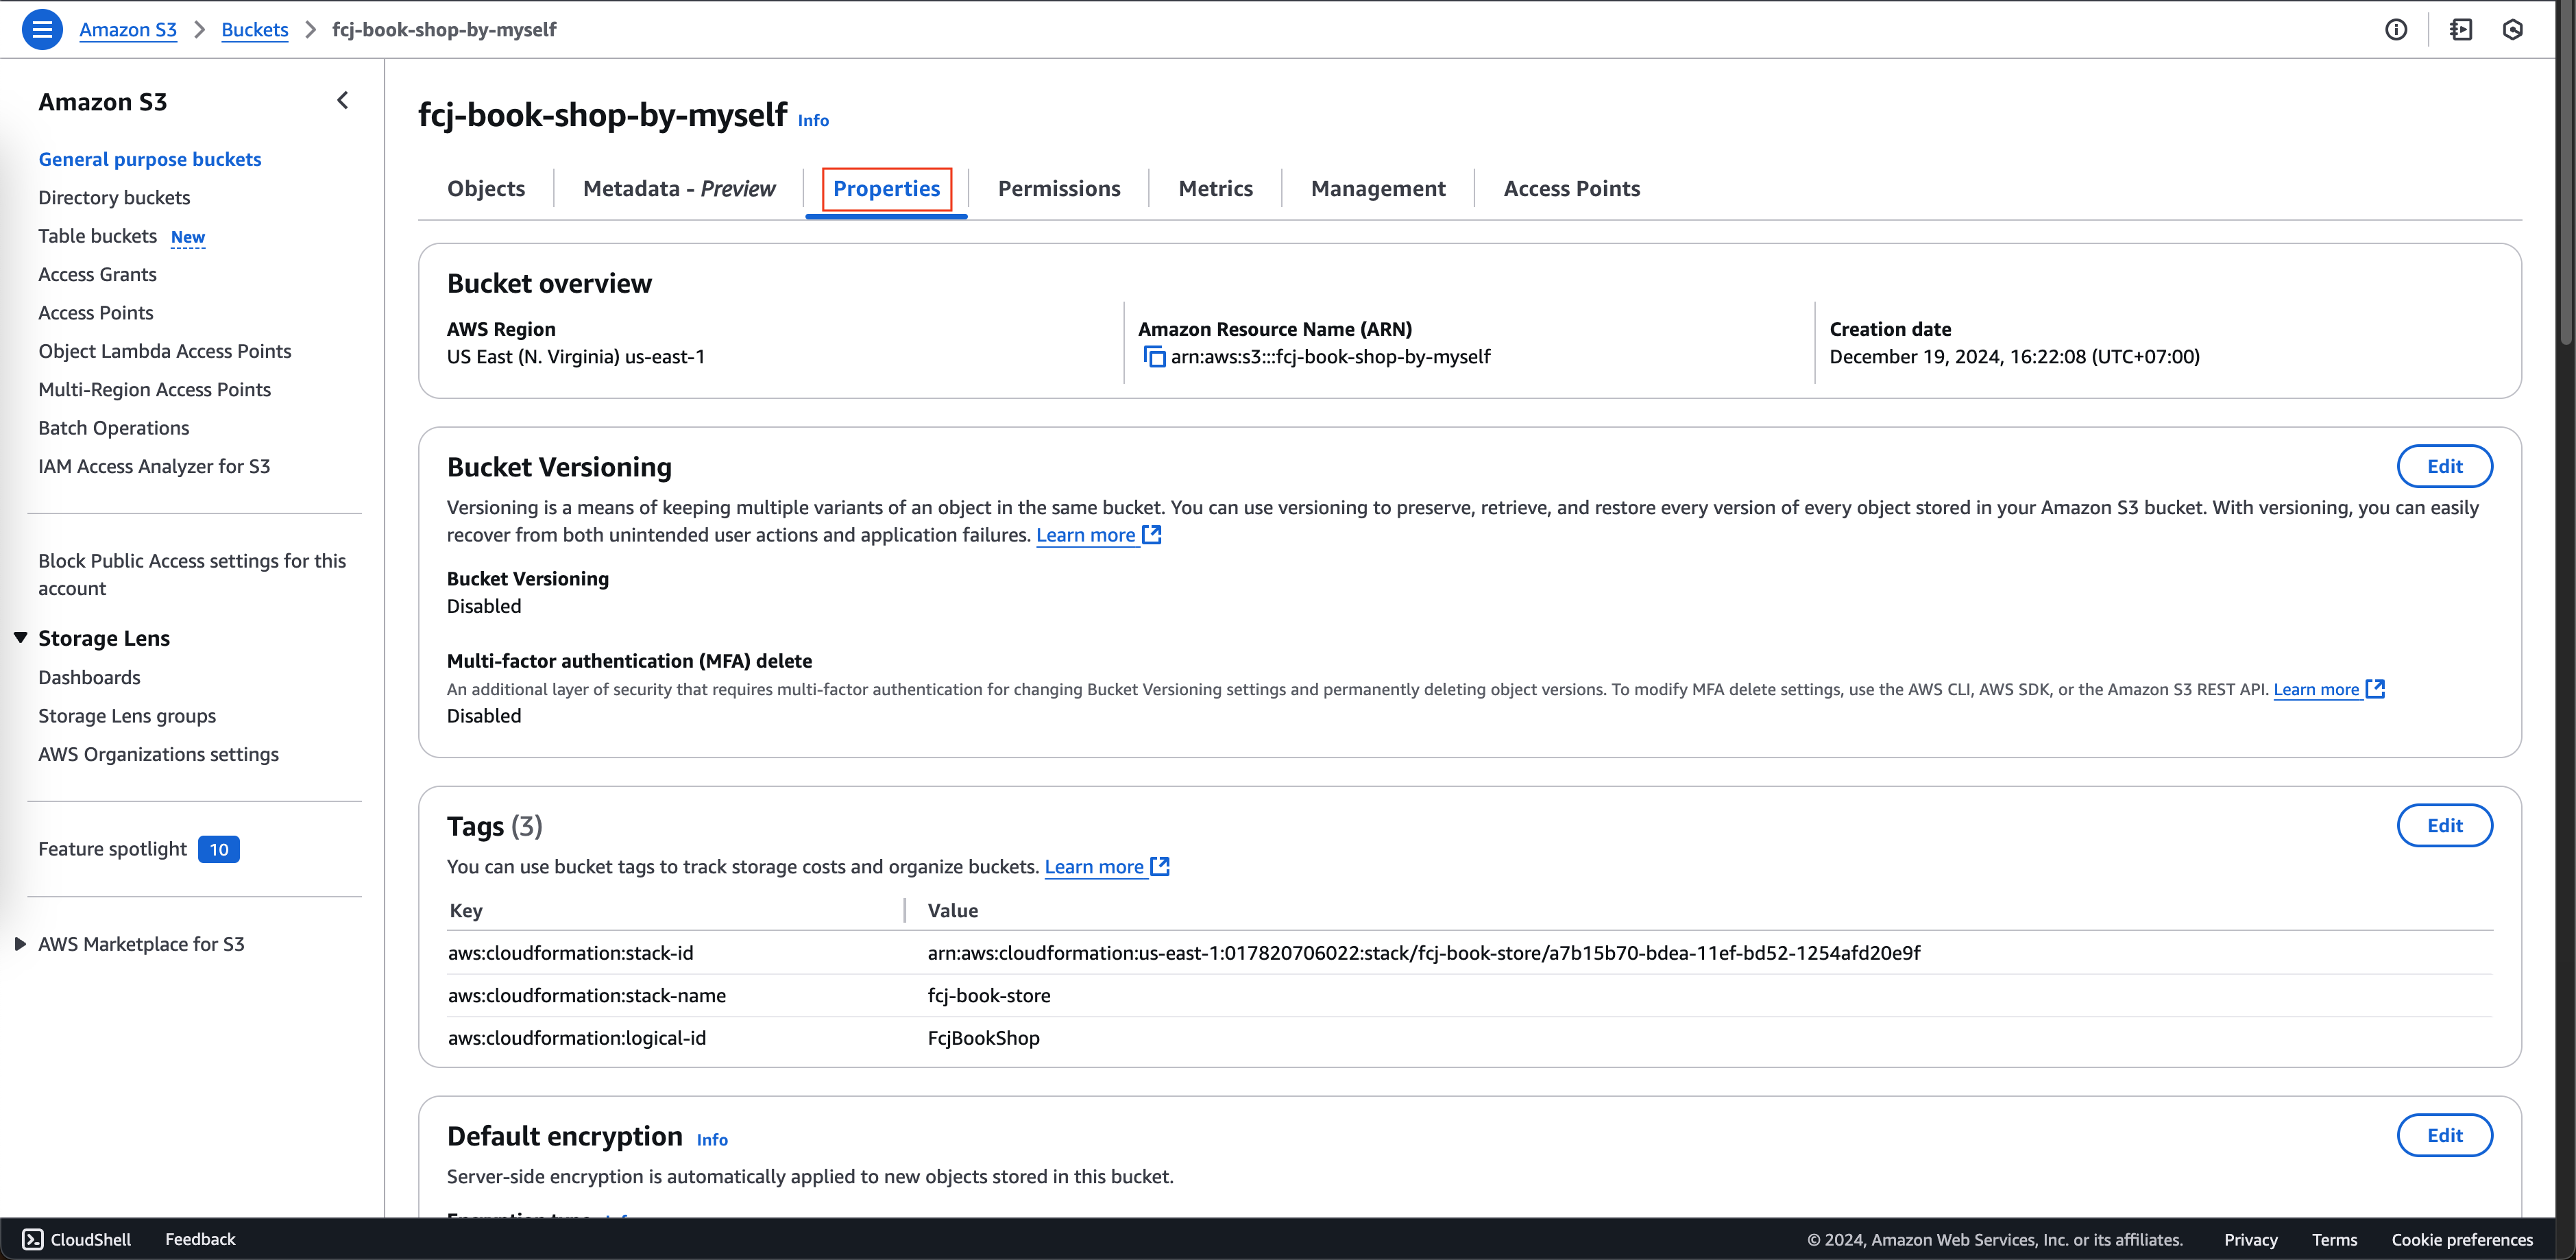Image resolution: width=2576 pixels, height=1260 pixels.
Task: Open AWS Organizations settings
Action: (159, 754)
